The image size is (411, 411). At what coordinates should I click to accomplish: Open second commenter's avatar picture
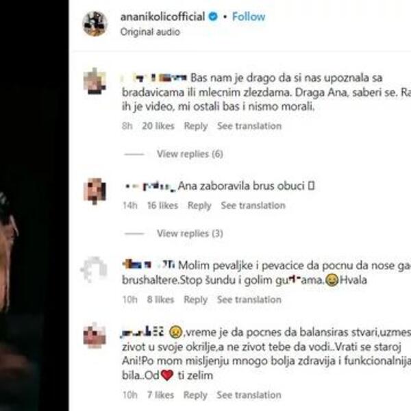pos(95,190)
